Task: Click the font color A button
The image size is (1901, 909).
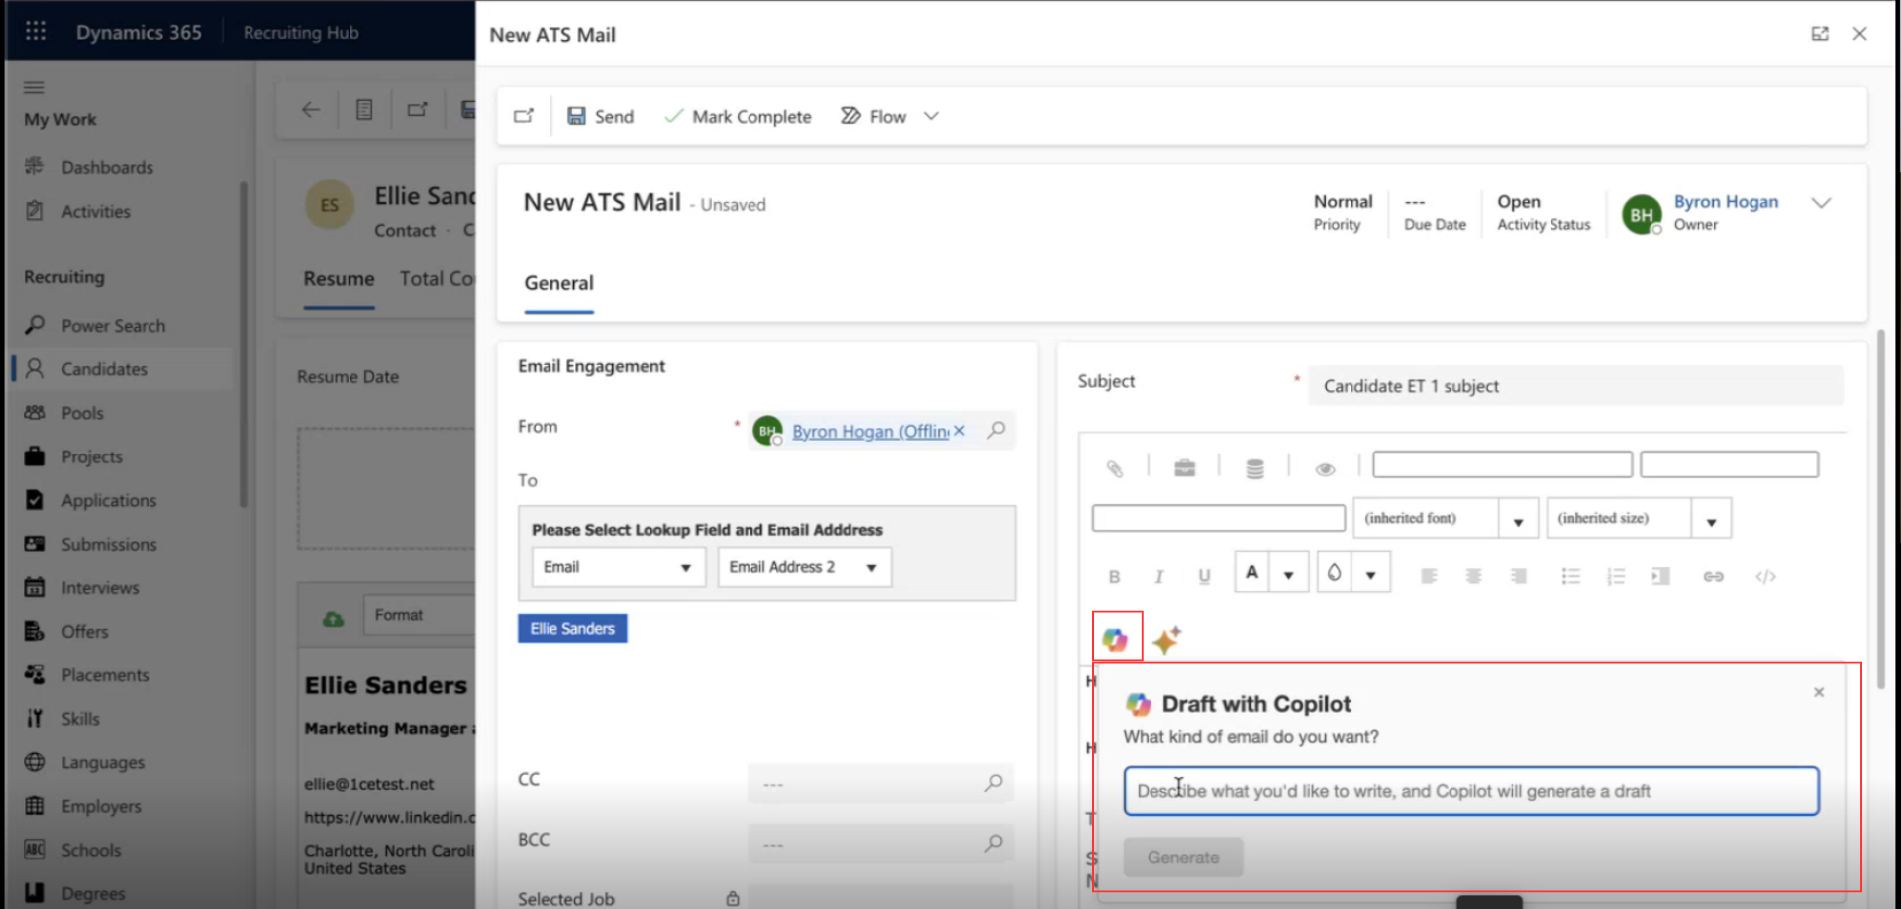Action: point(1252,572)
